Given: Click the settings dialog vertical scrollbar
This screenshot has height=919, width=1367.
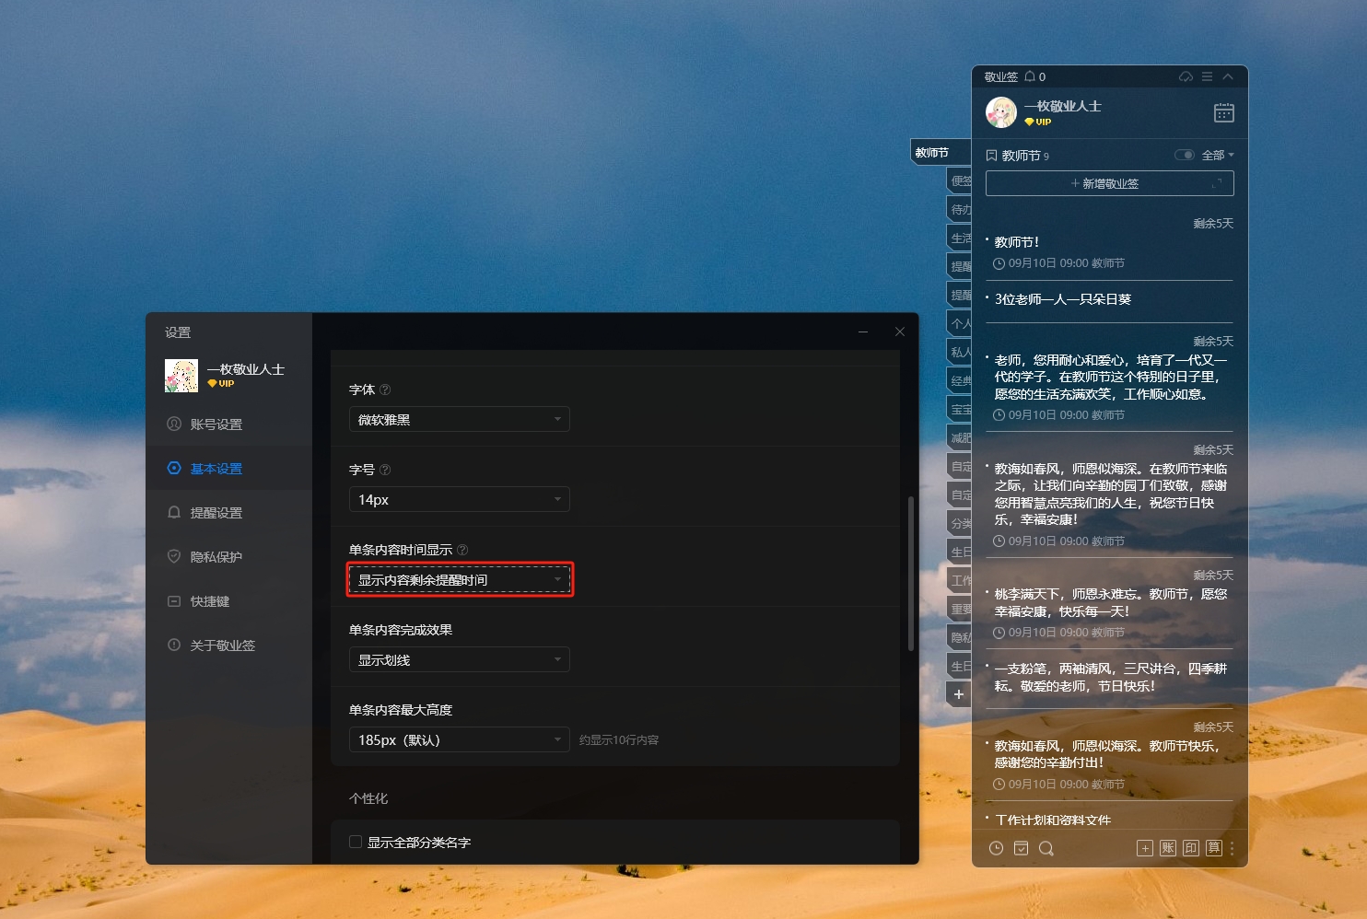Looking at the screenshot, I should pyautogui.click(x=911, y=574).
